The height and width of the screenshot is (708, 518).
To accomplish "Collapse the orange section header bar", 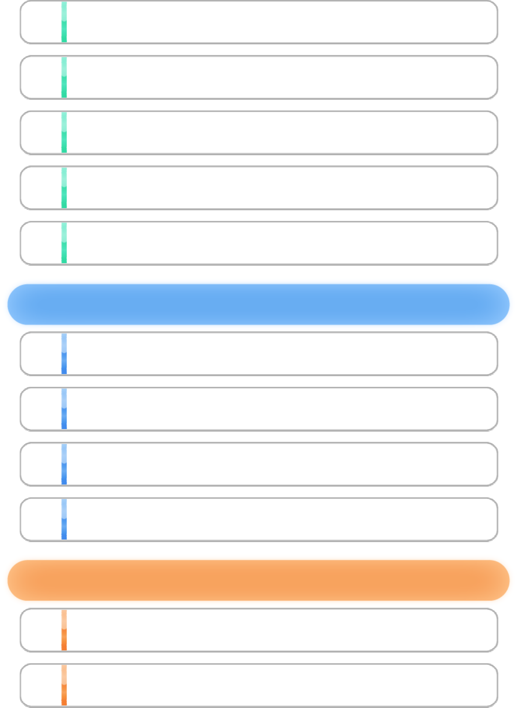I will coord(259,580).
